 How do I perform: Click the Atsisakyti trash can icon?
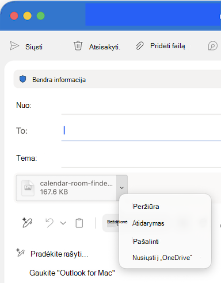[x=78, y=45]
